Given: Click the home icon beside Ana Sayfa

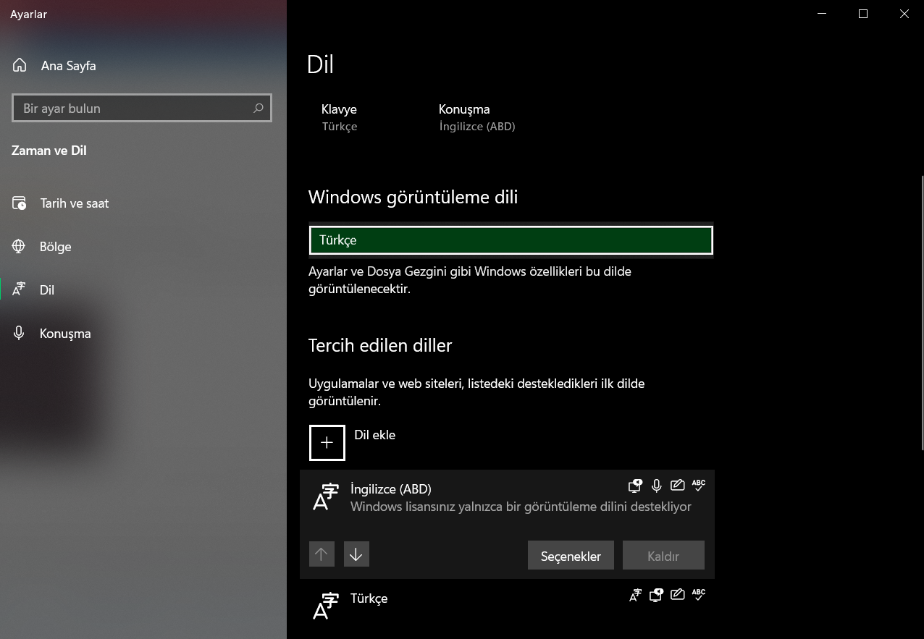Looking at the screenshot, I should click(20, 65).
